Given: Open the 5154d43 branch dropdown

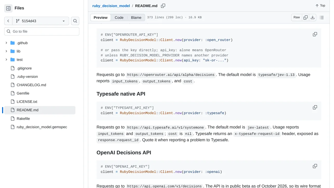Looking at the screenshot, I should pyautogui.click(x=41, y=21).
